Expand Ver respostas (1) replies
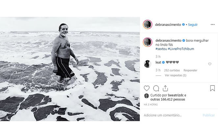 point(176,75)
